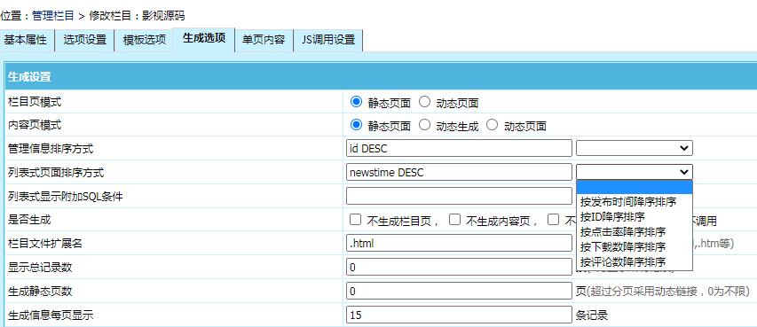This screenshot has width=757, height=327.
Task: Click the id DESC input field
Action: point(459,149)
